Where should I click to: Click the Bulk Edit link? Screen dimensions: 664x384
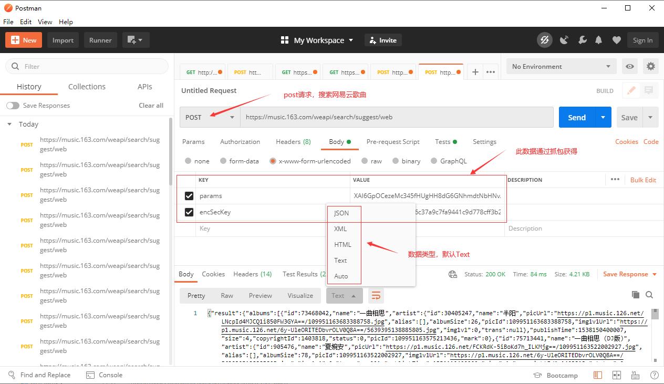(x=643, y=180)
